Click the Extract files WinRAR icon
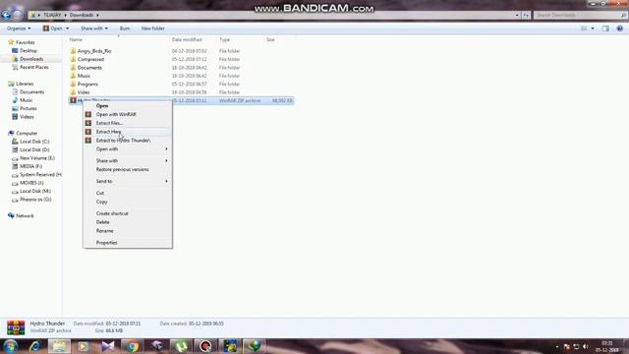The image size is (629, 354). [x=88, y=123]
